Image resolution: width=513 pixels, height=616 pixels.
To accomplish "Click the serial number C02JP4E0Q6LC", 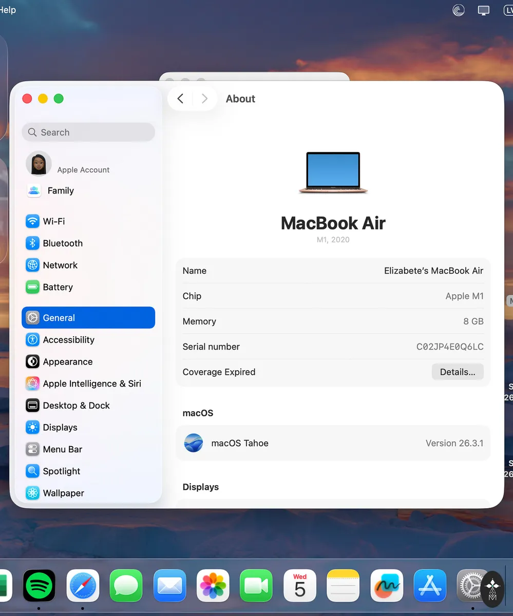I will pyautogui.click(x=450, y=347).
